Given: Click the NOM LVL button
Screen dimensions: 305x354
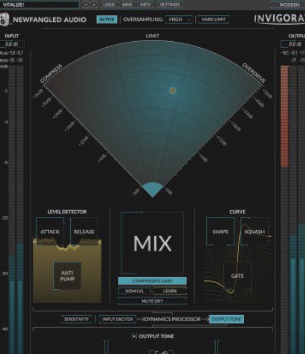Looking at the screenshot, I should click(x=135, y=291).
